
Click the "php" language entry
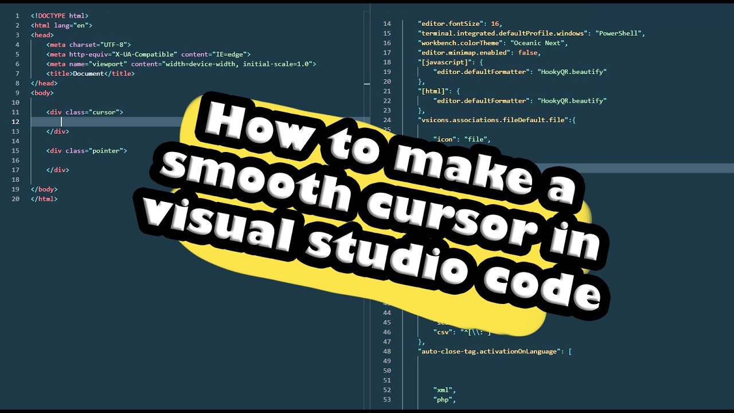[x=443, y=400]
